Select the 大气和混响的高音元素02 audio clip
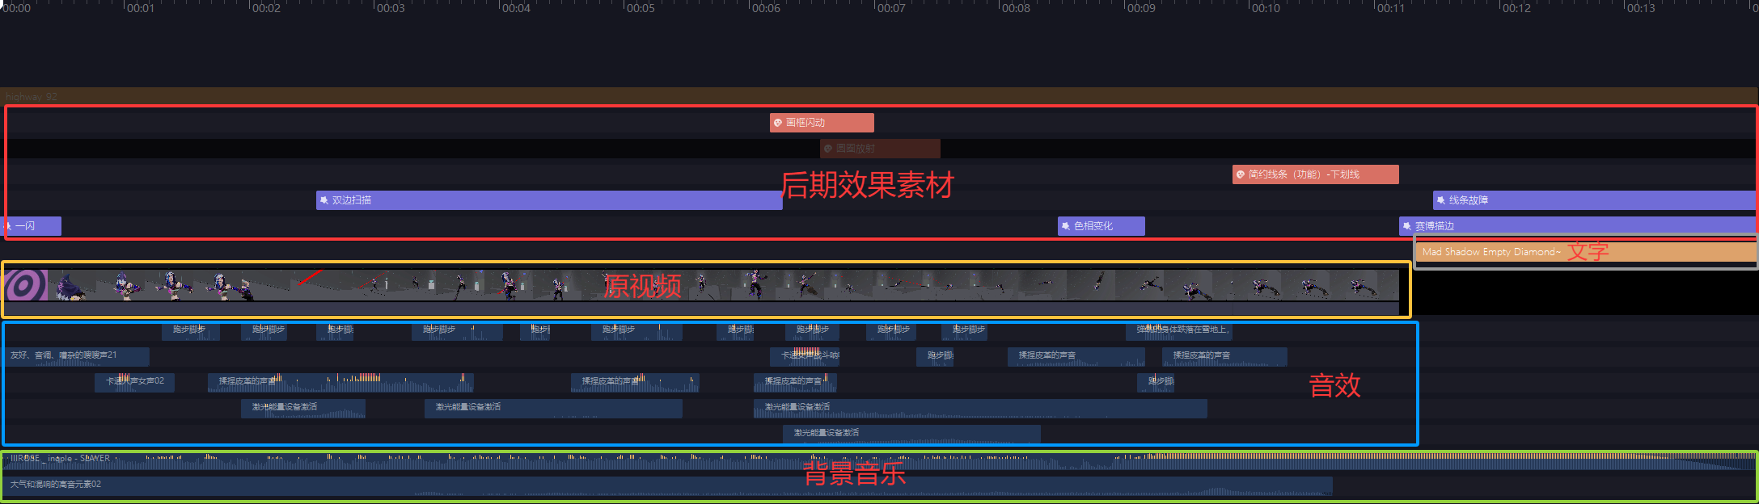This screenshot has width=1759, height=504. point(647,485)
